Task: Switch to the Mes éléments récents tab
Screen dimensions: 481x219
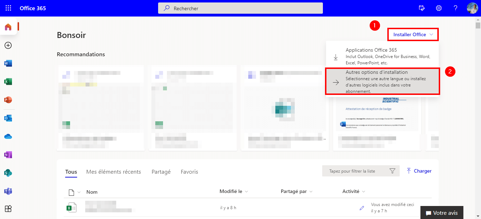Action: [x=113, y=172]
